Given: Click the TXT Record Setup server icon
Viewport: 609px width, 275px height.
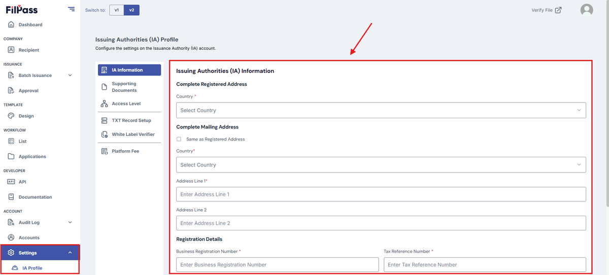Looking at the screenshot, I should [104, 120].
